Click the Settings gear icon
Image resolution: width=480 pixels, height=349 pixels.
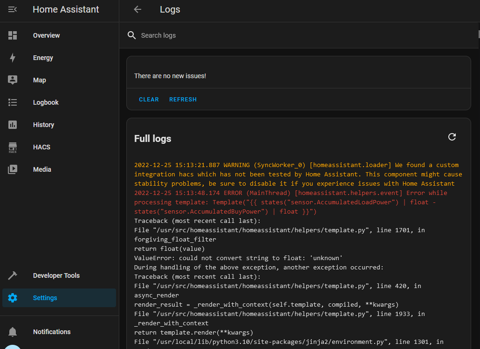click(x=13, y=298)
